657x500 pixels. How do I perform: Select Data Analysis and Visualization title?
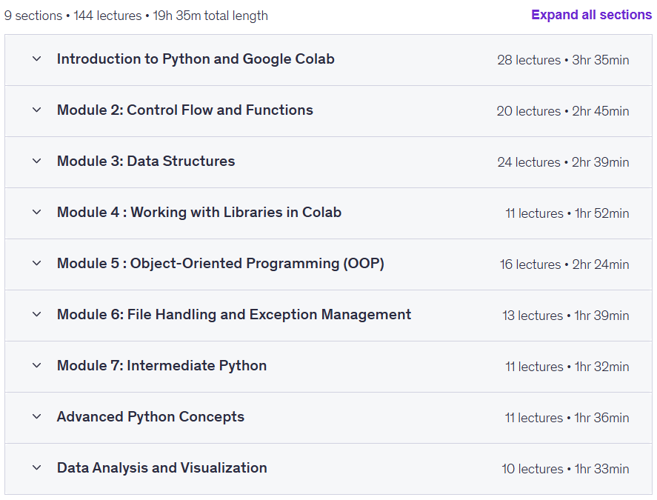click(x=161, y=468)
